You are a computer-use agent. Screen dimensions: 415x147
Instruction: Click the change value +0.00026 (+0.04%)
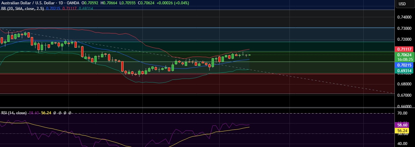(174, 3)
